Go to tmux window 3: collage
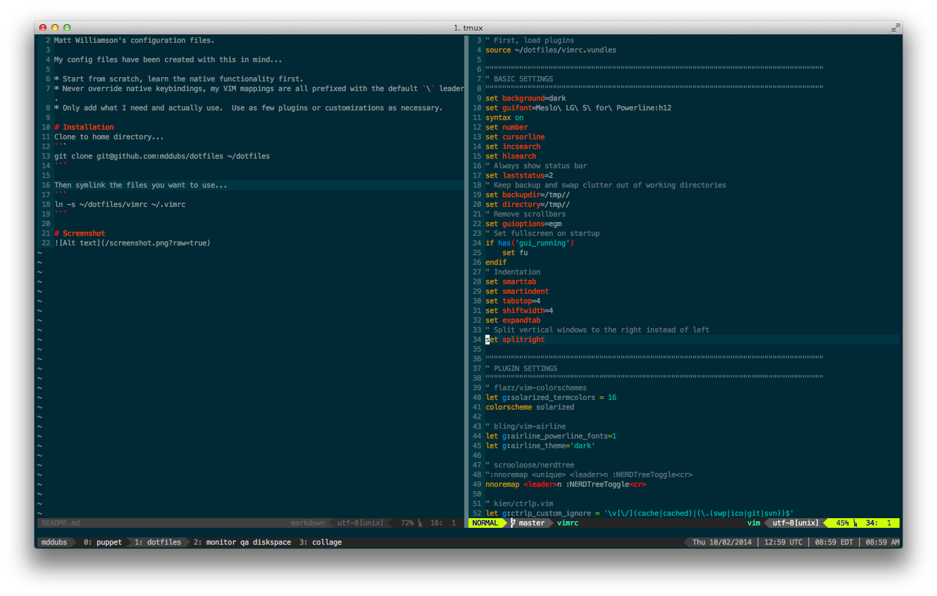Viewport: 937px width, 596px height. [x=321, y=542]
